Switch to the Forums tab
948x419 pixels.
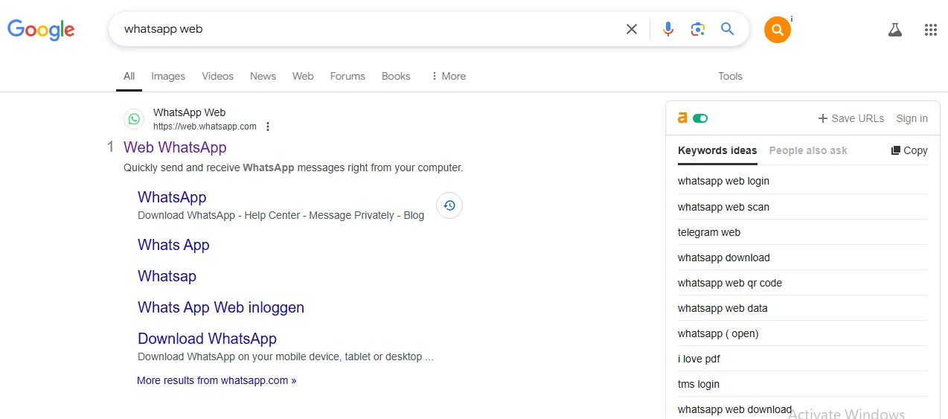point(348,76)
